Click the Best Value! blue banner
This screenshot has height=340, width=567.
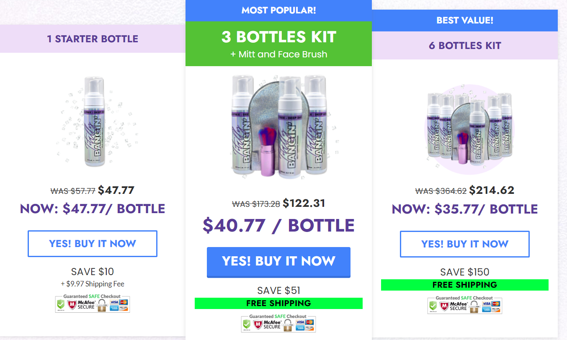click(465, 21)
